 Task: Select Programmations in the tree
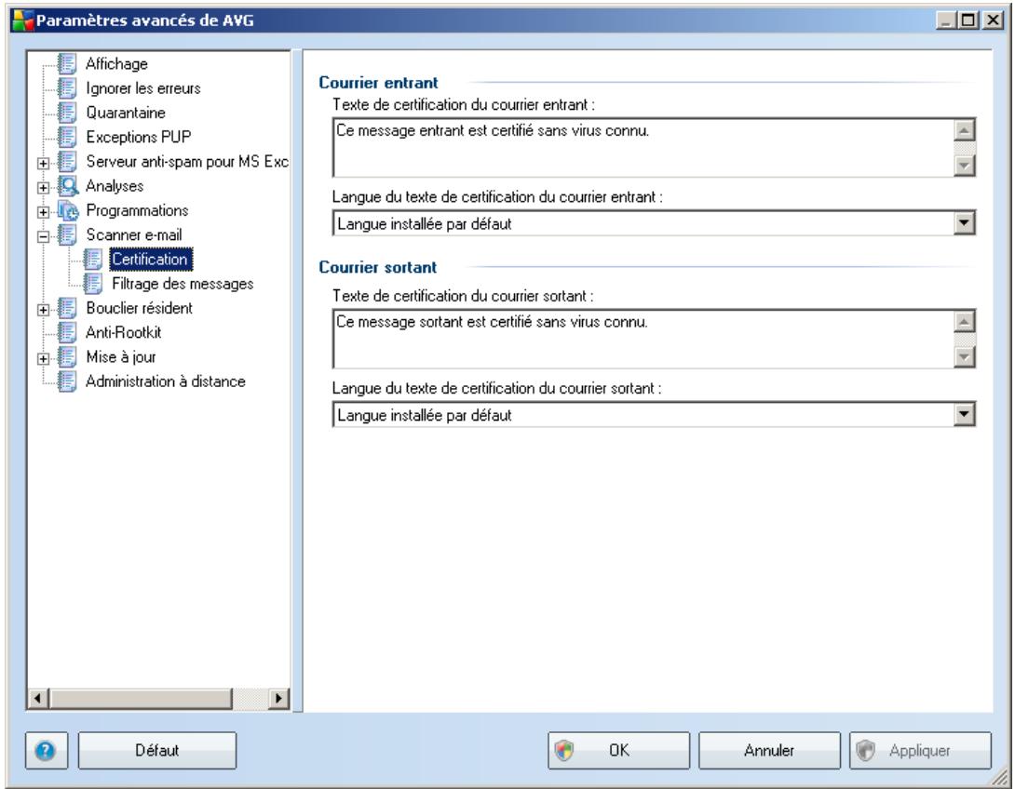point(137,210)
